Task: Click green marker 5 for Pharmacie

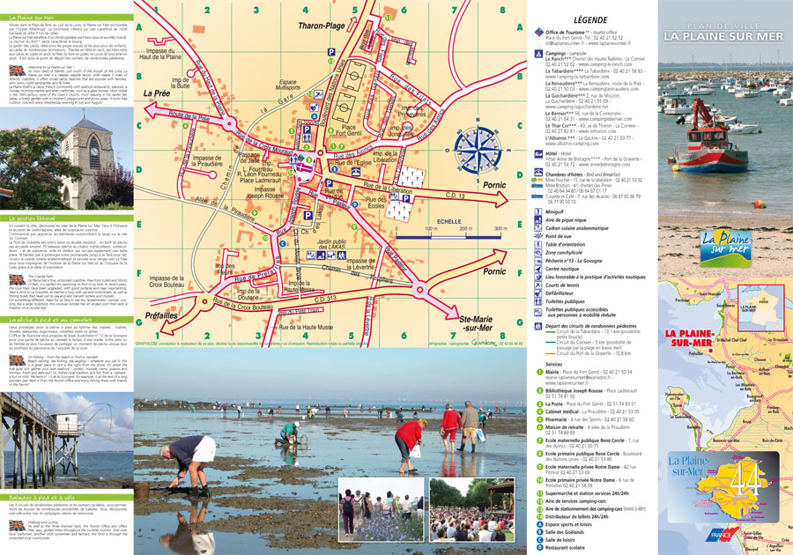Action: pyautogui.click(x=539, y=419)
